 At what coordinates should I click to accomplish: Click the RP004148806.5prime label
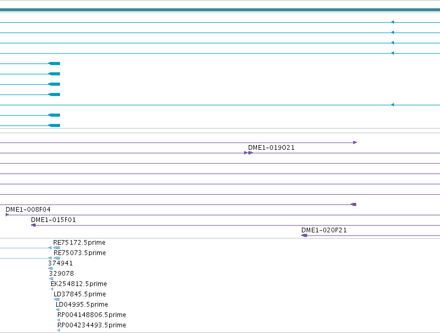pos(92,315)
